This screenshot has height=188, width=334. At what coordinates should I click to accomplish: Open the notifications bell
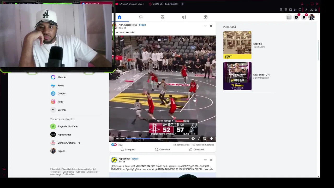click(x=304, y=17)
